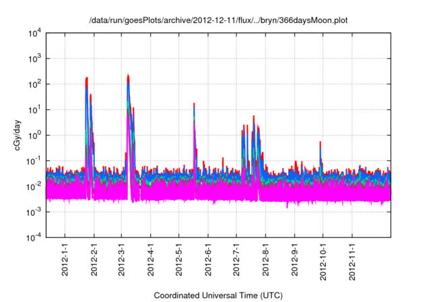
Task: Select the 2012-7-1 date tick label
Action: [236, 262]
